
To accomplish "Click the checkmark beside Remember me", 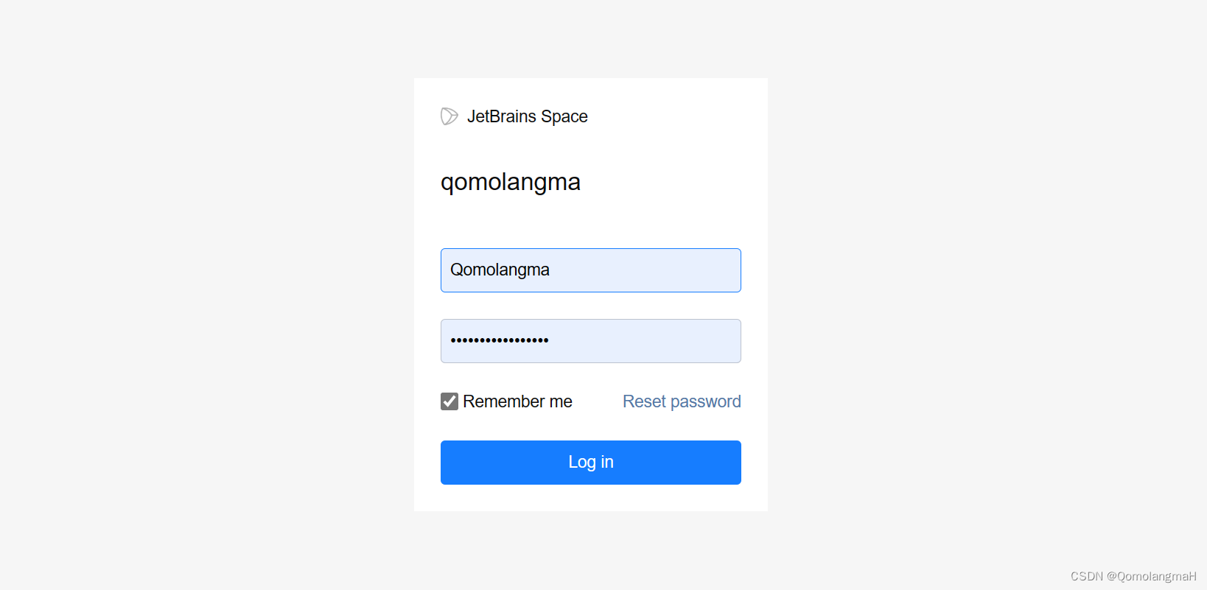I will click(449, 401).
